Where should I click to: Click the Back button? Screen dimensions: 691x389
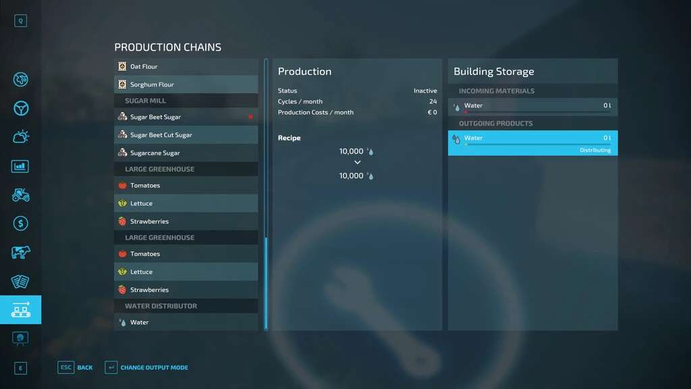coord(76,367)
